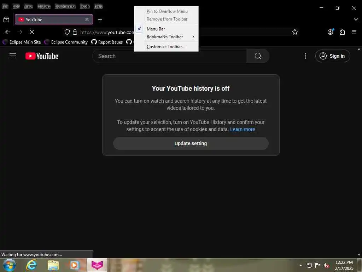This screenshot has width=362, height=272.
Task: Open the Learn more link
Action: pyautogui.click(x=243, y=129)
